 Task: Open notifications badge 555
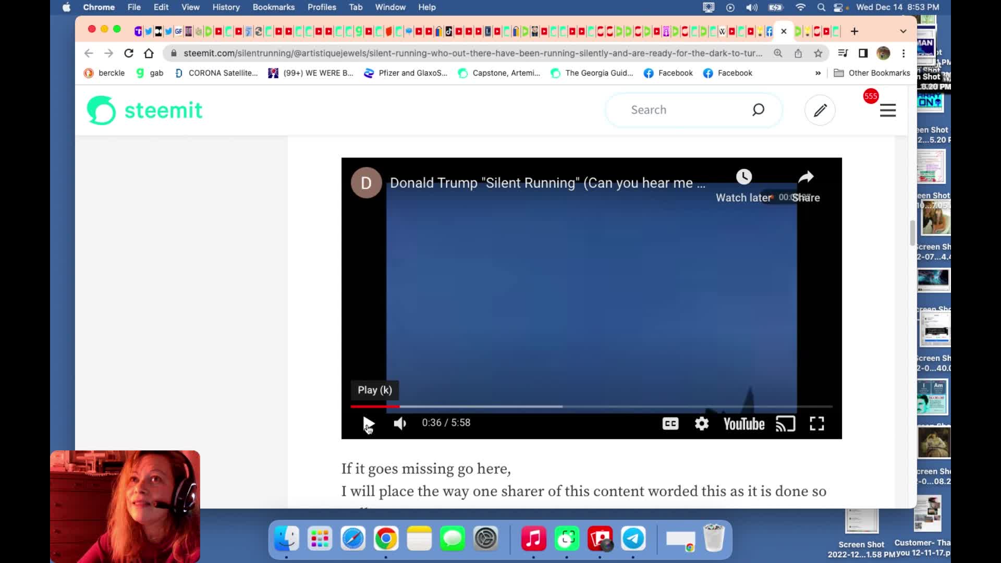pos(871,96)
